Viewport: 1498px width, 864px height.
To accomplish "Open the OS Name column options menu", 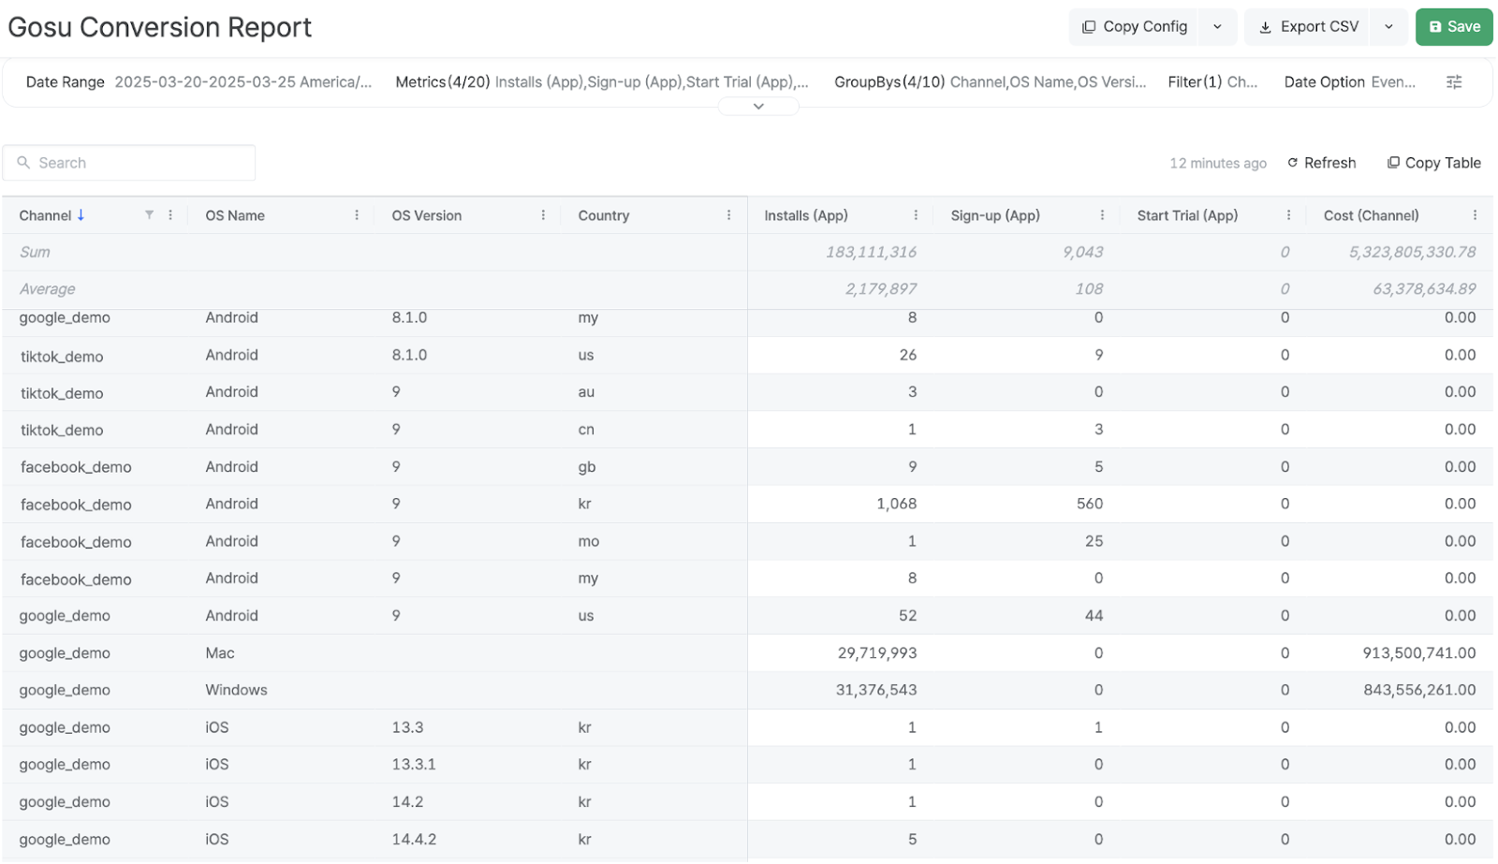I will 357,215.
